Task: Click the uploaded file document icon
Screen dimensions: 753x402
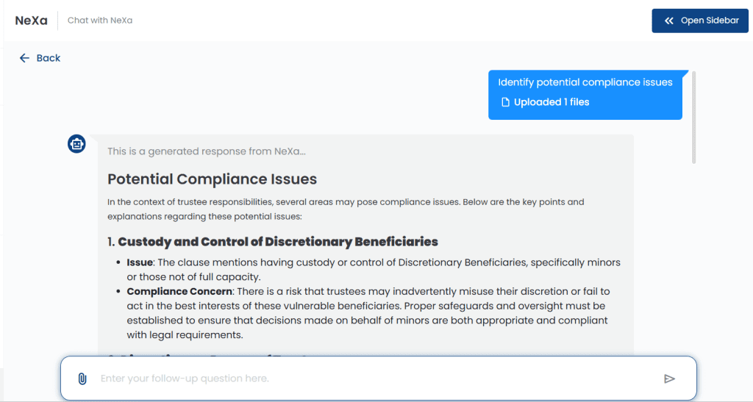Action: (505, 102)
